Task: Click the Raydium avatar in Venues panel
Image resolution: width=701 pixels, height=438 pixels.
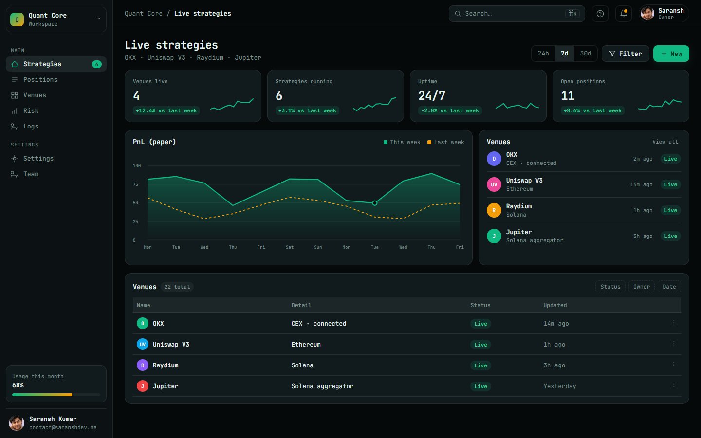Action: point(494,210)
